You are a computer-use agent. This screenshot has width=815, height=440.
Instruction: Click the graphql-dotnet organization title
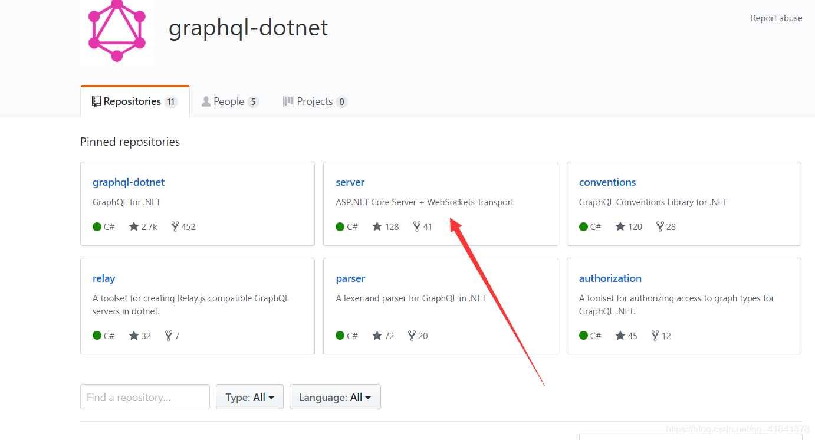click(248, 28)
